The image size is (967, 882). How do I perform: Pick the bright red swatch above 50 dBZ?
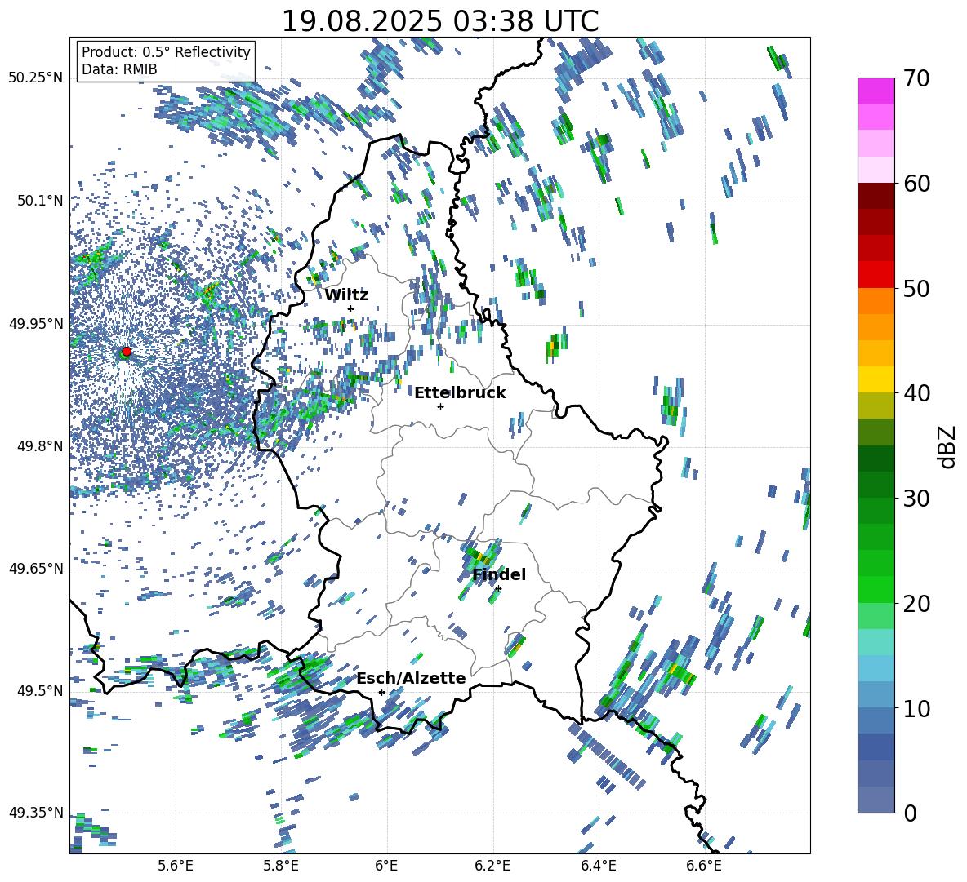pos(876,275)
